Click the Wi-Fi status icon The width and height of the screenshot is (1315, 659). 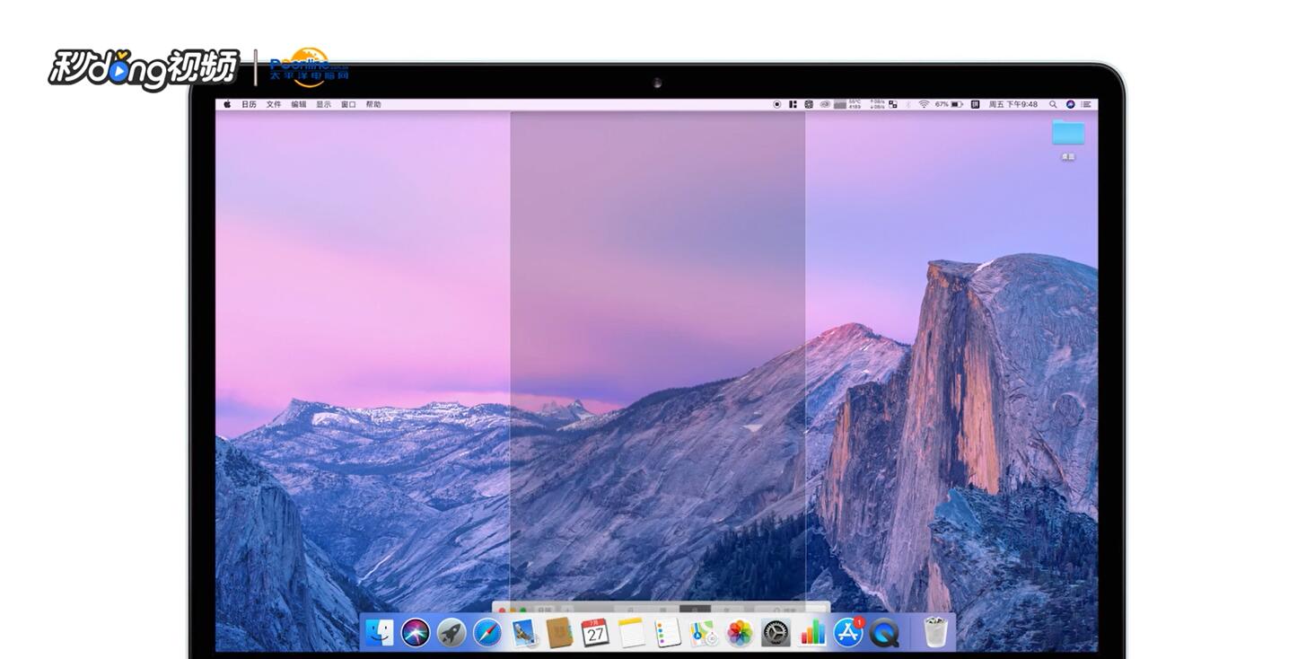point(924,104)
